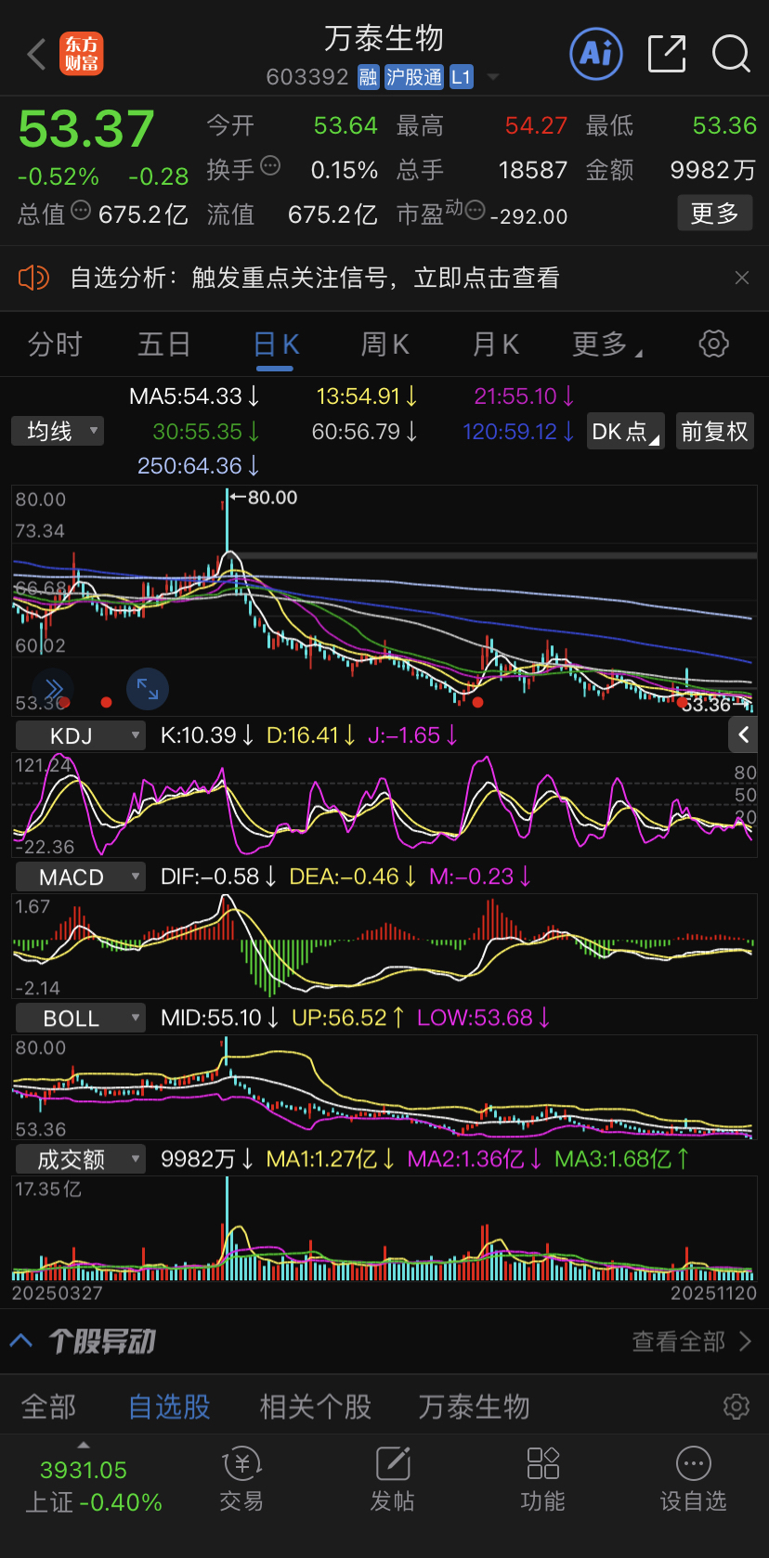
Task: Tap the share export icon
Action: click(x=667, y=54)
